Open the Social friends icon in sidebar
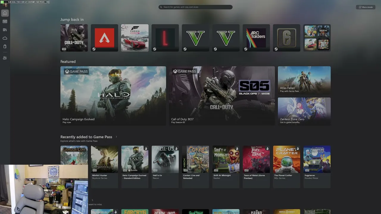Screen dimensions: 381x214 click(x=5, y=58)
